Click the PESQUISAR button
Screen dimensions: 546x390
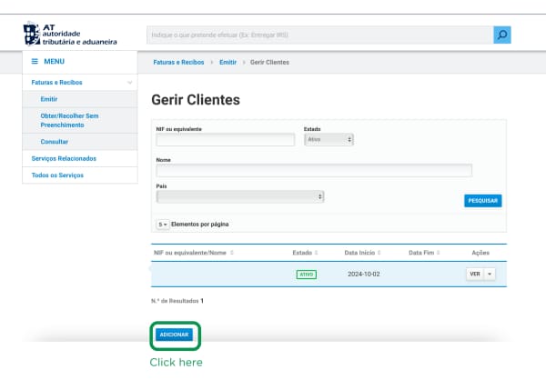coord(482,201)
